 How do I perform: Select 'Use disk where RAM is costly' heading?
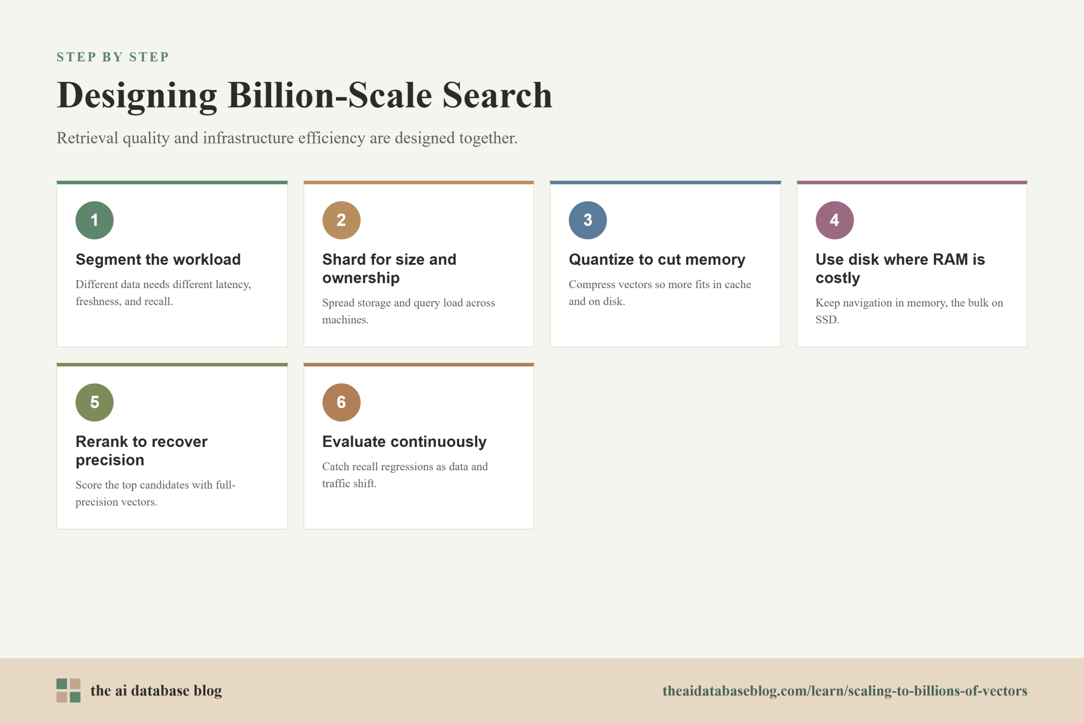pyautogui.click(x=900, y=269)
